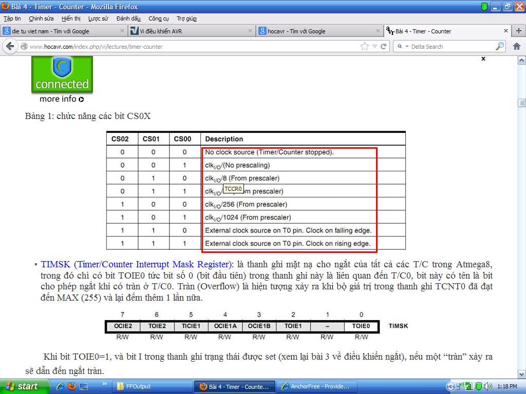Open the search engine selector dropdown
The height and width of the screenshot is (394, 526).
click(403, 47)
